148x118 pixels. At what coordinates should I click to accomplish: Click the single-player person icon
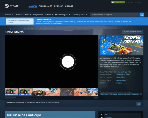(x=102, y=114)
